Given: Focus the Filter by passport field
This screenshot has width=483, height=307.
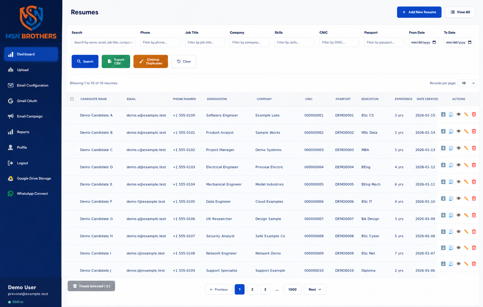Looking at the screenshot, I should click(x=384, y=42).
